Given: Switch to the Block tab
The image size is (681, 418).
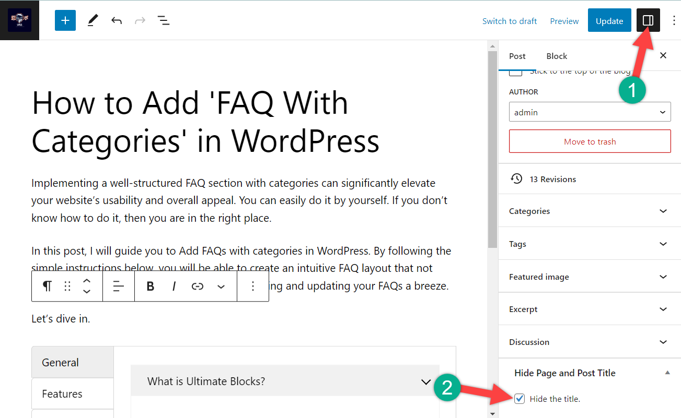Looking at the screenshot, I should 557,56.
